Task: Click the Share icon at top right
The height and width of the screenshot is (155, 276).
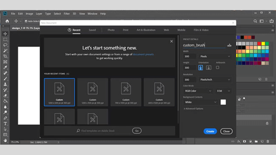Action: [272, 21]
